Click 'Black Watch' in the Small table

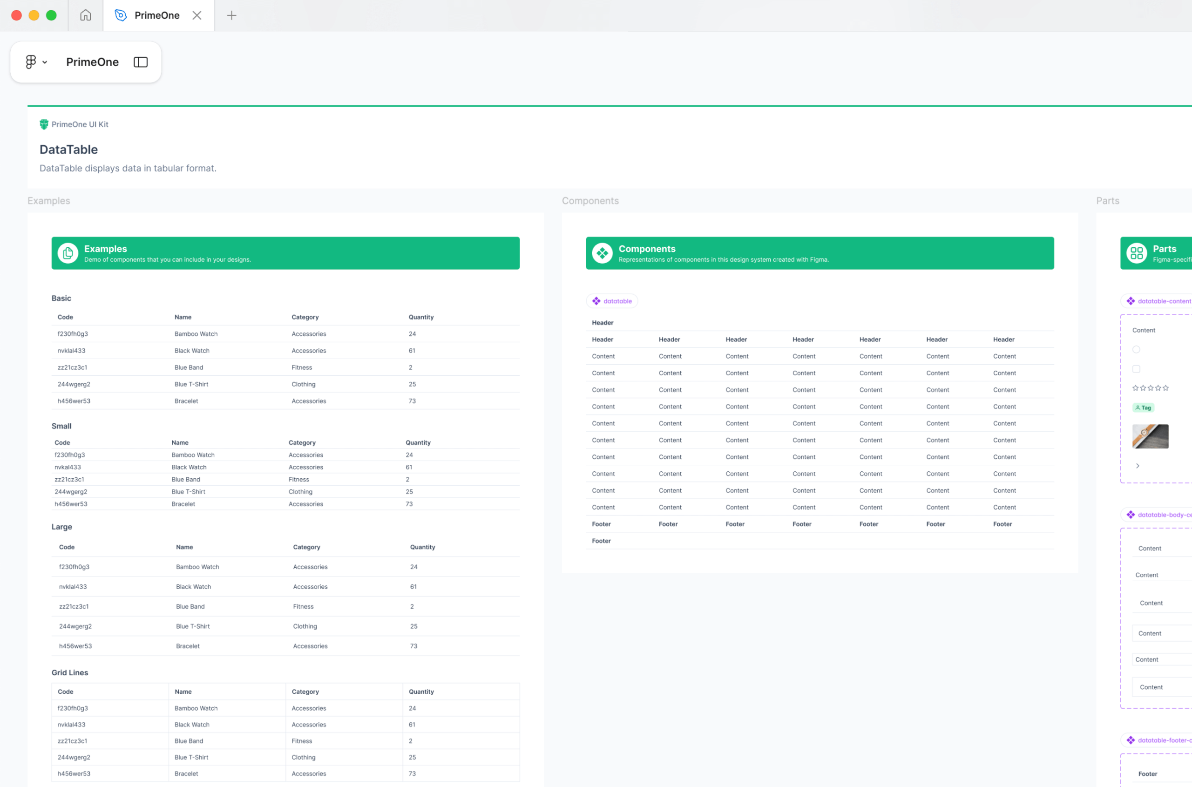click(x=189, y=467)
